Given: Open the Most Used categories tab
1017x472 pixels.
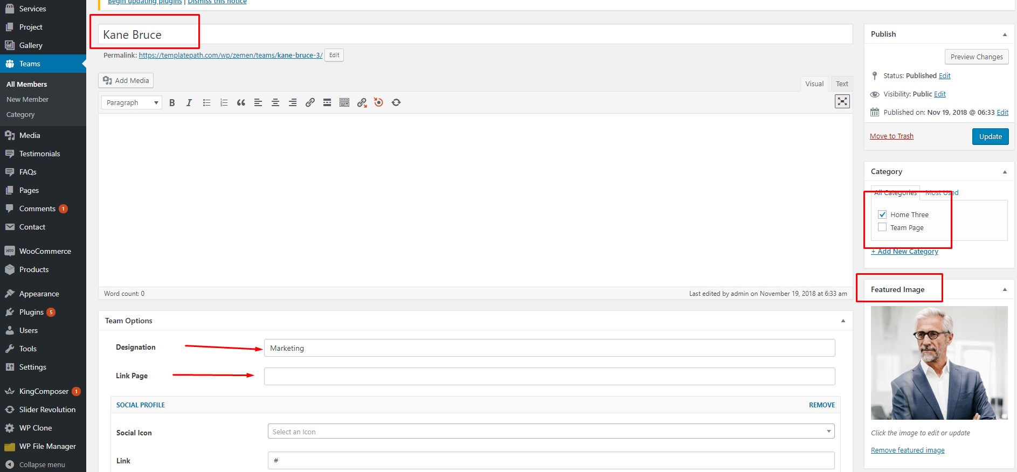Looking at the screenshot, I should point(942,193).
